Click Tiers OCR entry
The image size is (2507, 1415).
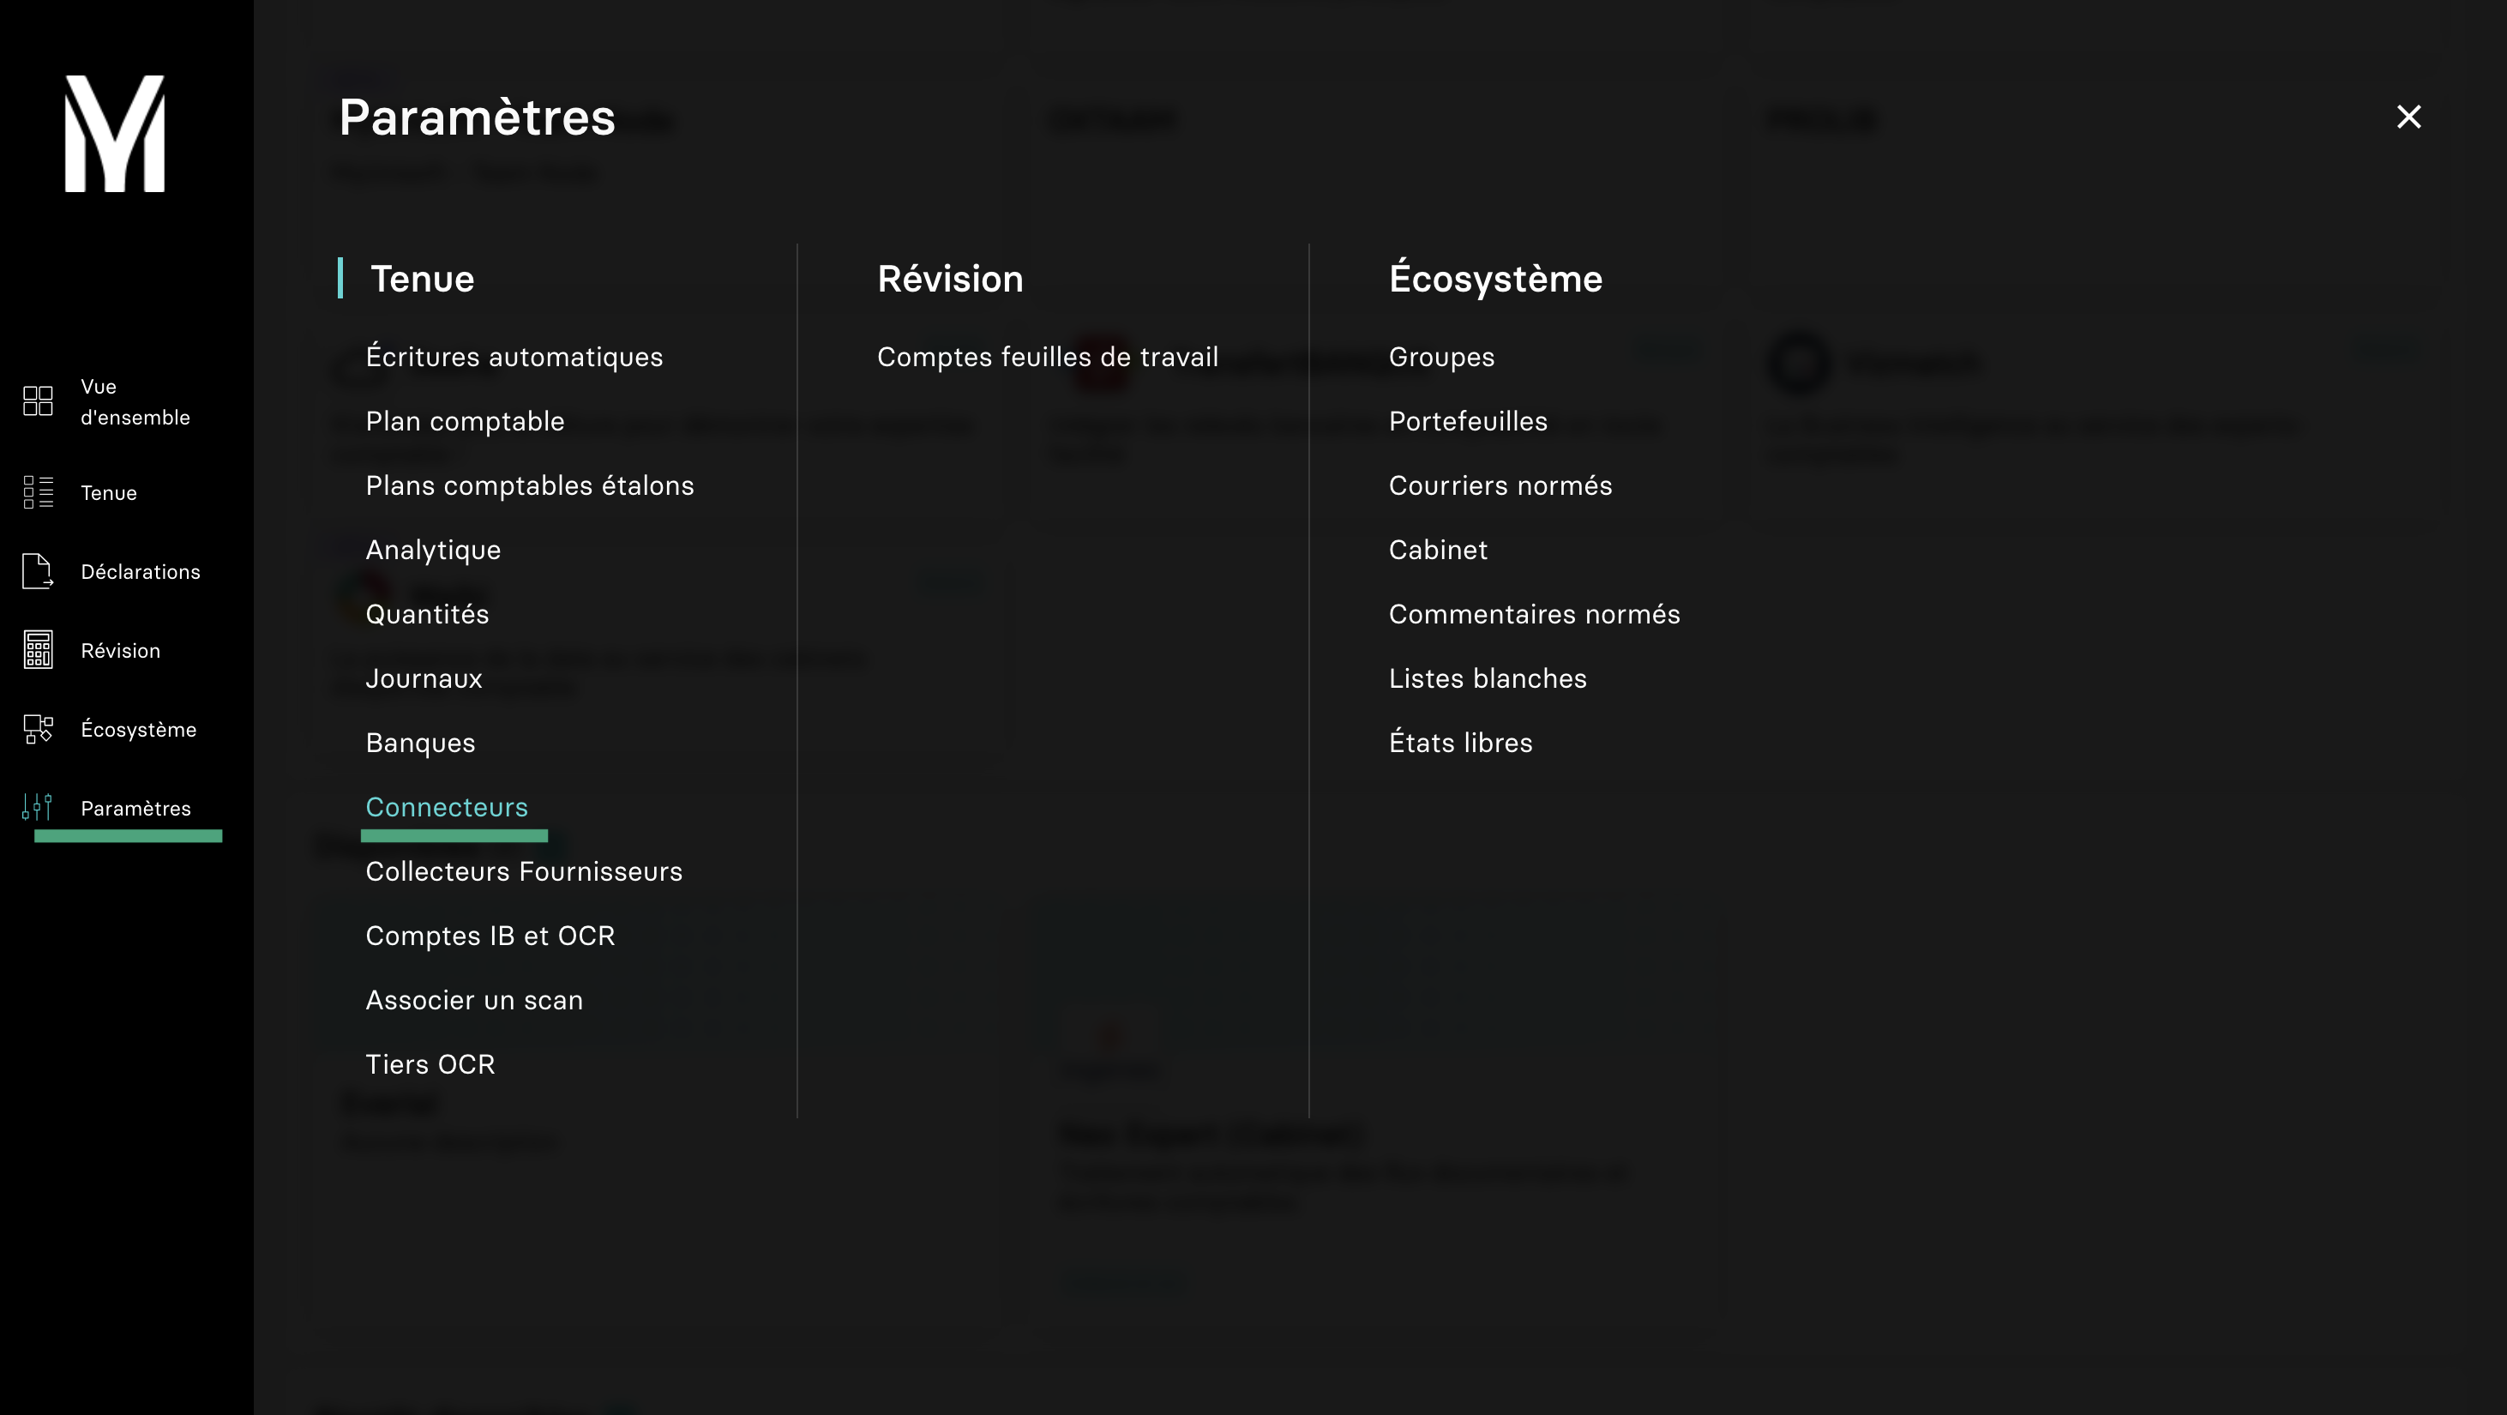[x=430, y=1063]
